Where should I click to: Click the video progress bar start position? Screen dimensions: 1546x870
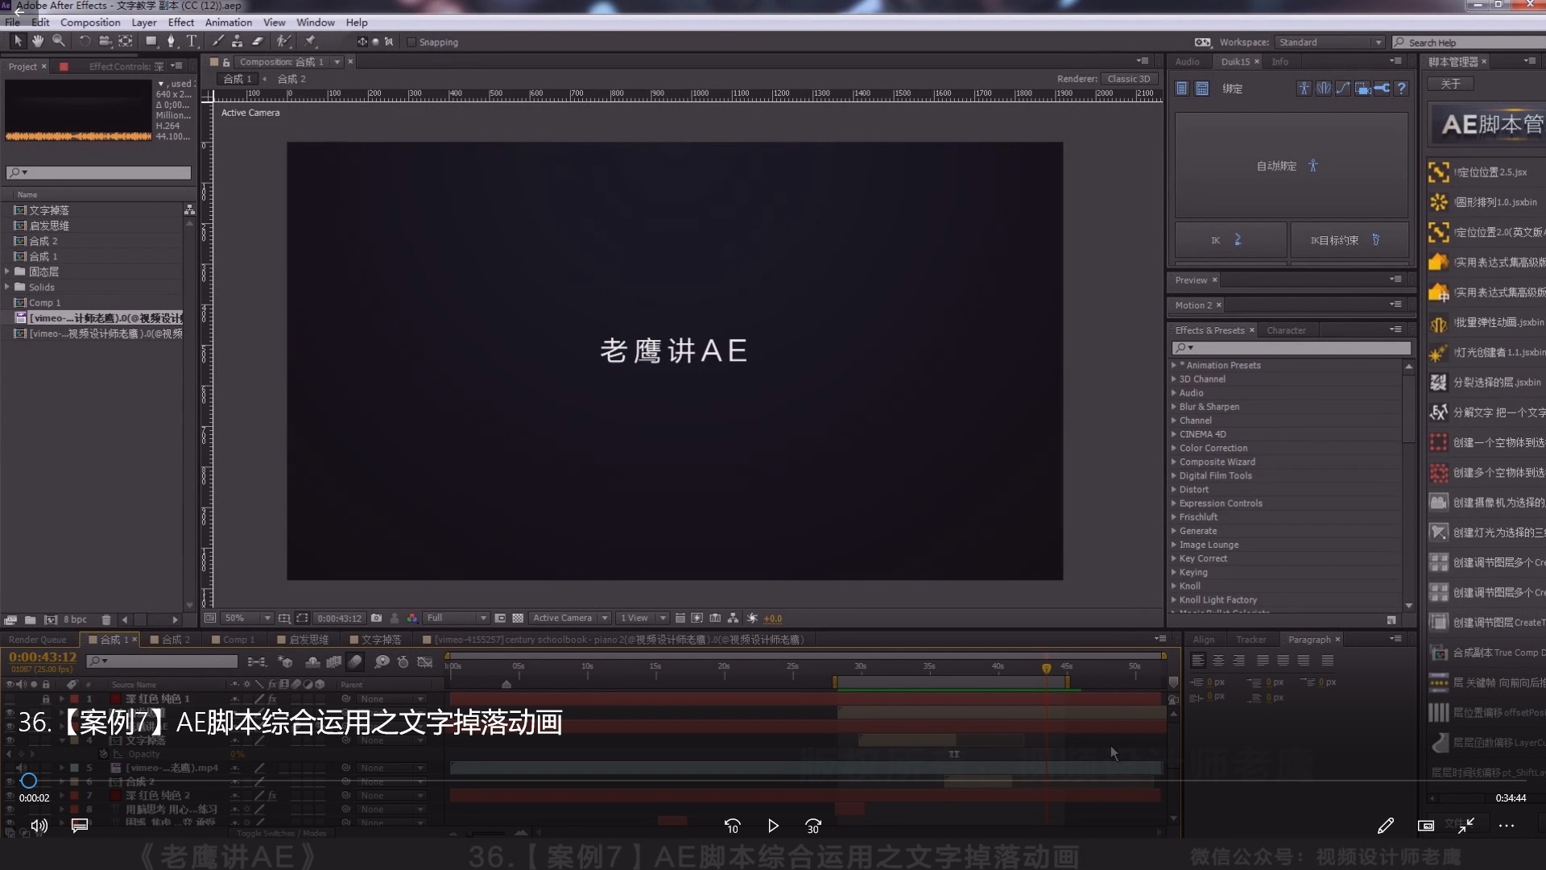point(29,781)
